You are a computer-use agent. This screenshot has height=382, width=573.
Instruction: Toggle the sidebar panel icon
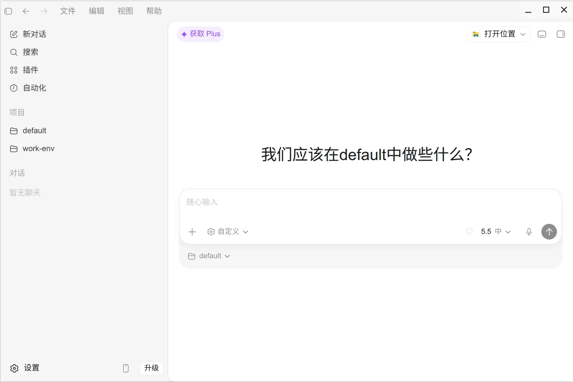8,11
